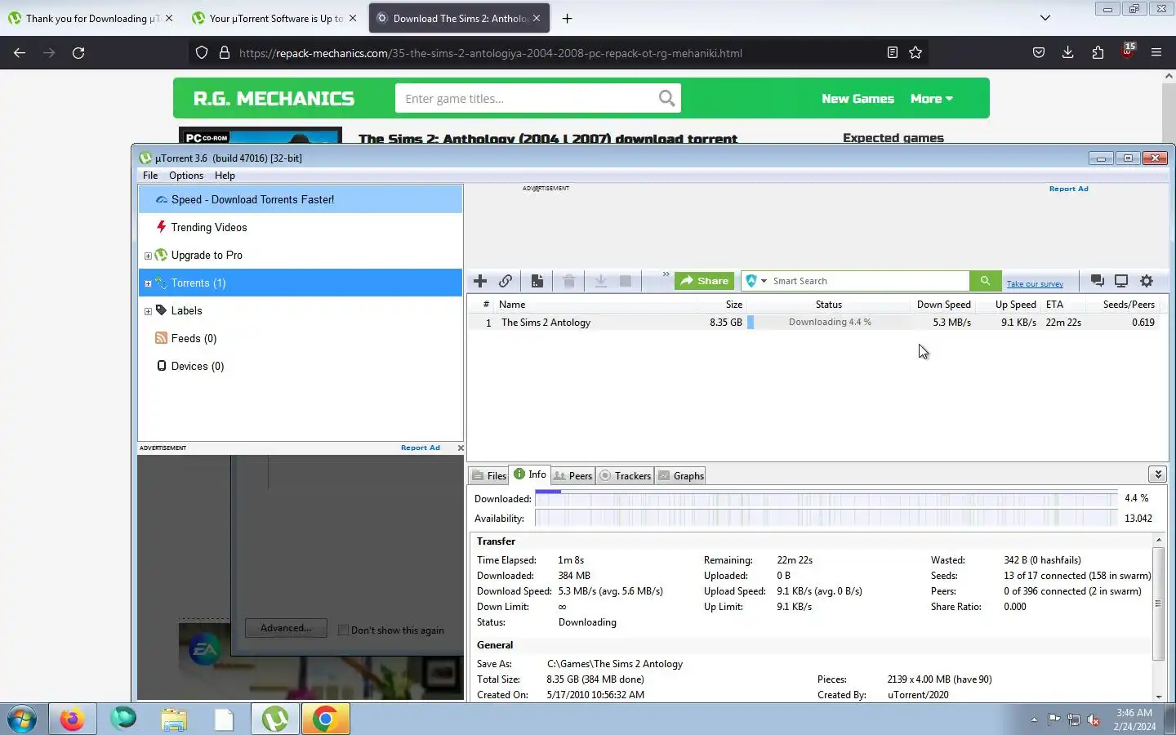Click the R.G. MECHANICS site logo
The height and width of the screenshot is (735, 1176).
pyautogui.click(x=274, y=99)
